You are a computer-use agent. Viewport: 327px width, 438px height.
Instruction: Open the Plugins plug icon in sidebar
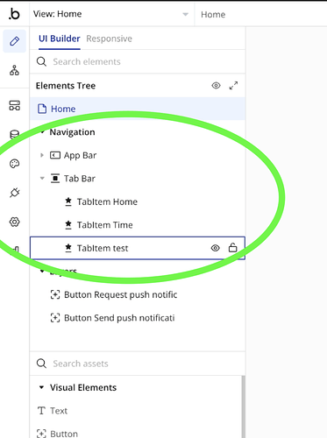point(14,193)
